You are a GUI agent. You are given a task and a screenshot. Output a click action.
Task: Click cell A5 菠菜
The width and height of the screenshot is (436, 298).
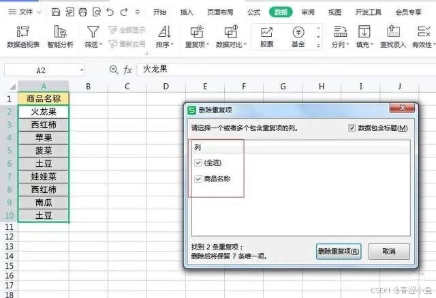click(x=44, y=151)
